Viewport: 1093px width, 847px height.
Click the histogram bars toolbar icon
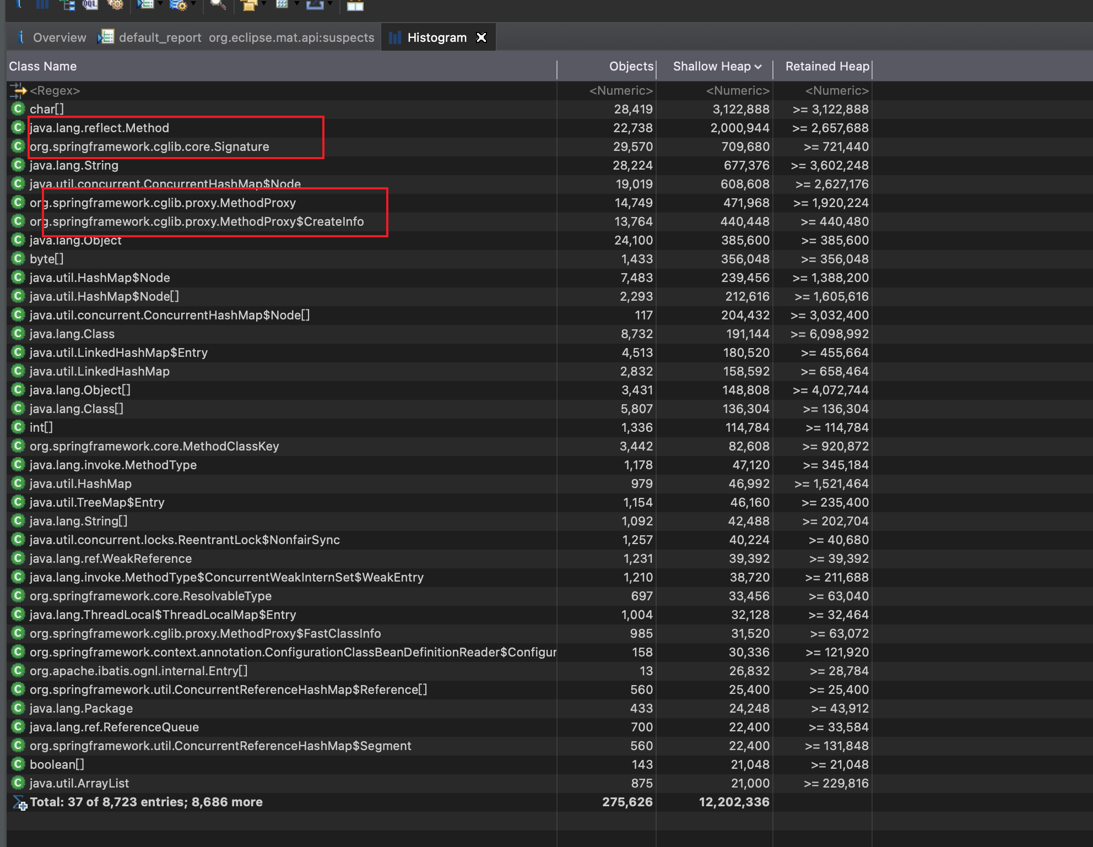(42, 4)
